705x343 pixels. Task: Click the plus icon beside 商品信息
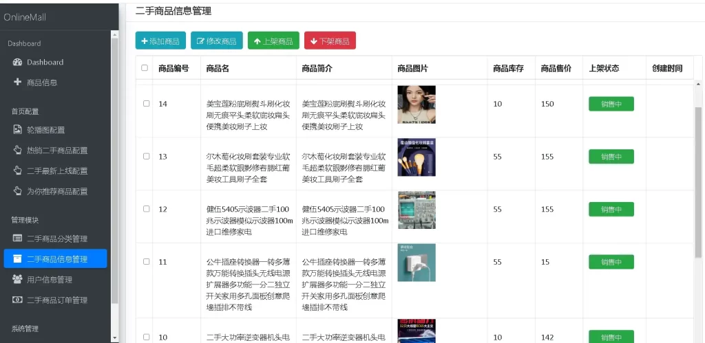pyautogui.click(x=17, y=82)
